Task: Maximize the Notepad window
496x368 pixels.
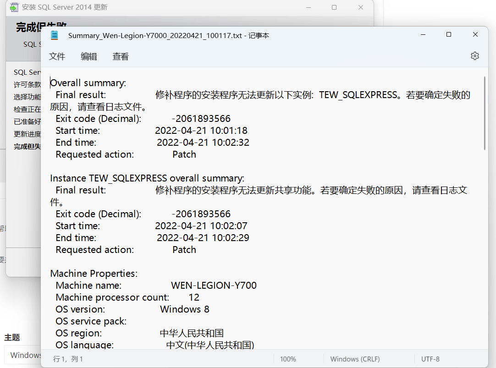Action: (448, 34)
